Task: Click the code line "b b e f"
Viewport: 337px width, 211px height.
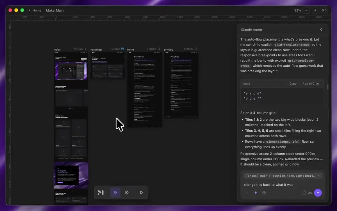Action: (252, 98)
